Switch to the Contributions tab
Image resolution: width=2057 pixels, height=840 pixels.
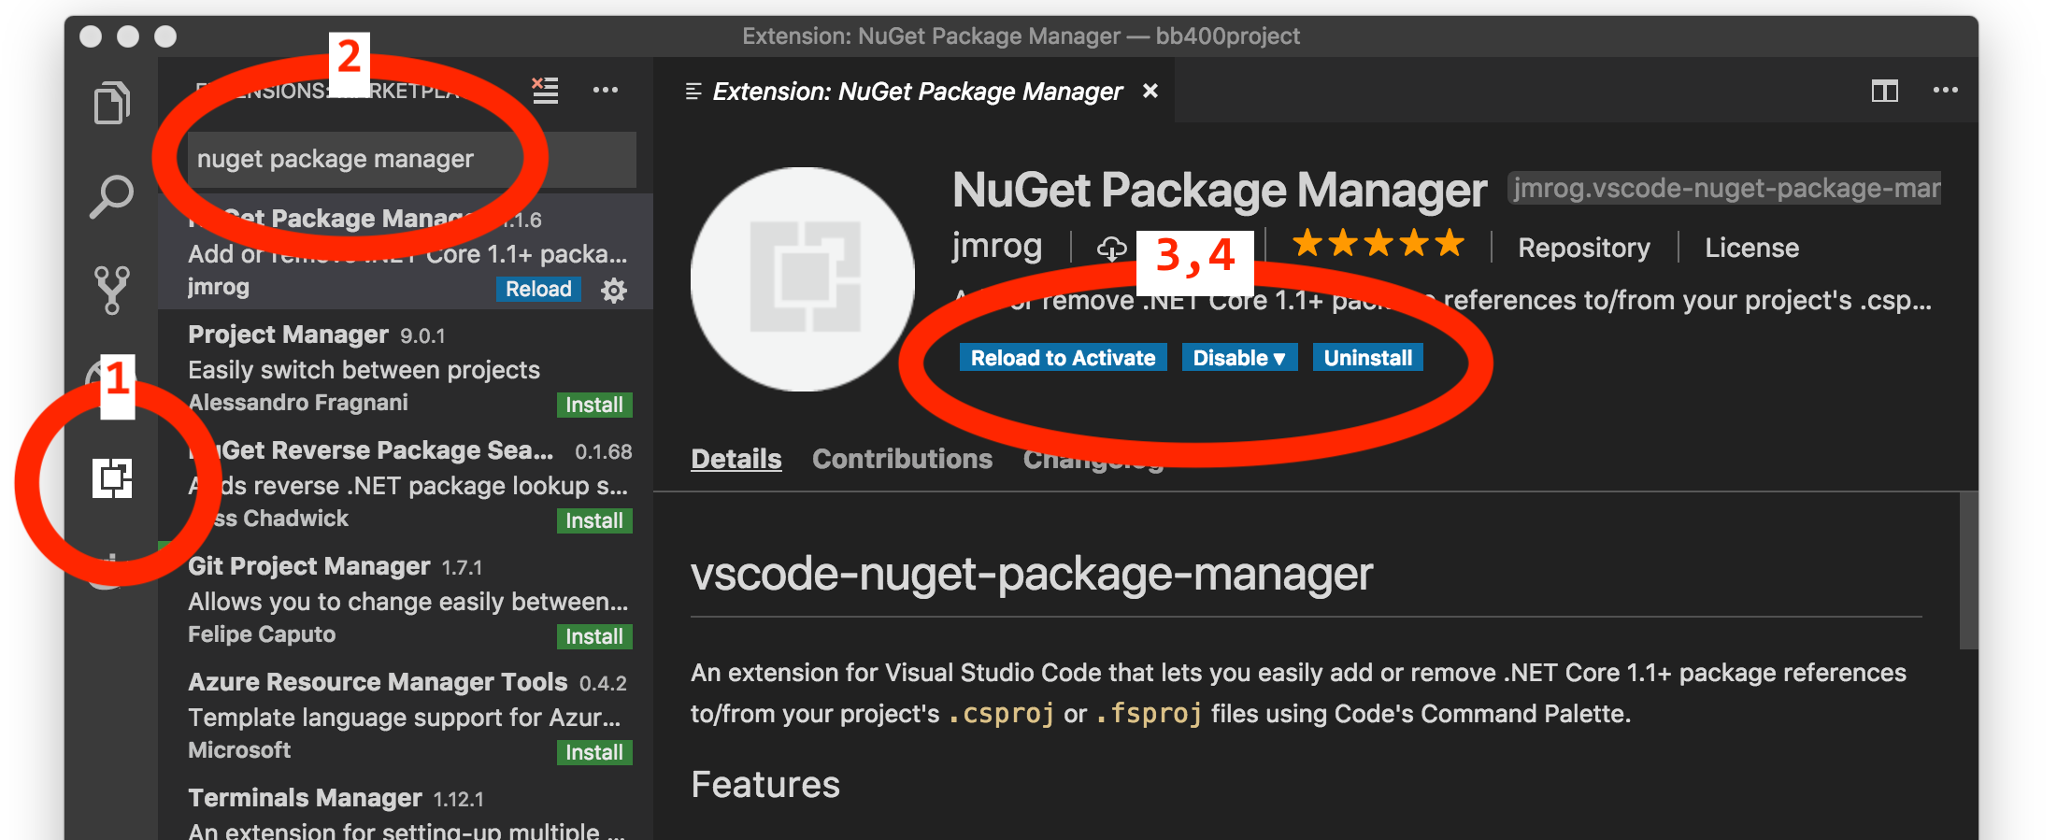pyautogui.click(x=901, y=458)
